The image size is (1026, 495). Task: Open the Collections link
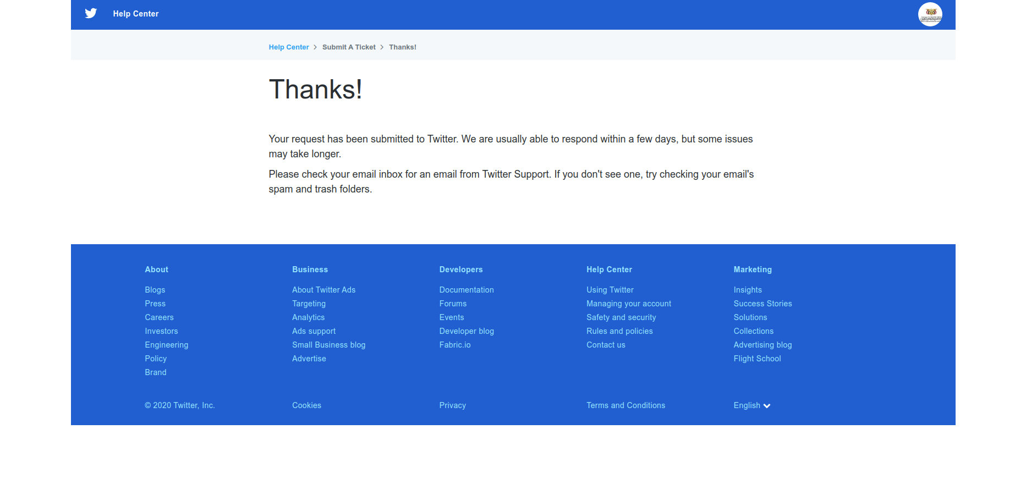754,331
